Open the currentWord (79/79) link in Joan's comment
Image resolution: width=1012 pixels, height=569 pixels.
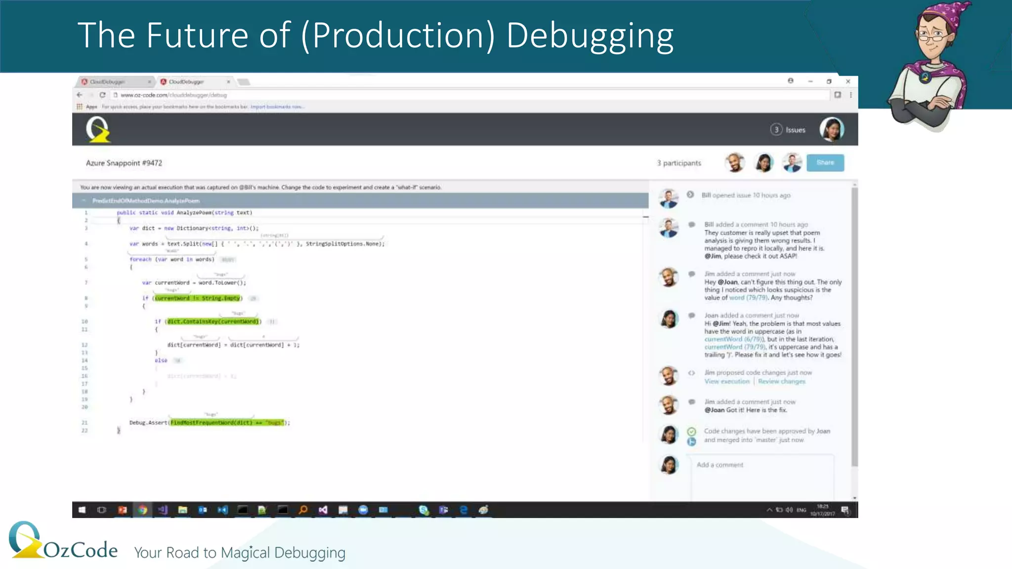tap(735, 347)
